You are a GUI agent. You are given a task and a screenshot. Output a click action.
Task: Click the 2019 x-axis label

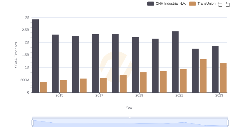139,95
